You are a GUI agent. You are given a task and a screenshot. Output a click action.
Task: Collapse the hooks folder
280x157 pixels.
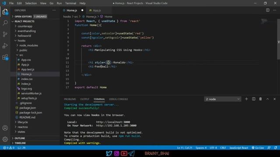pos(35,41)
